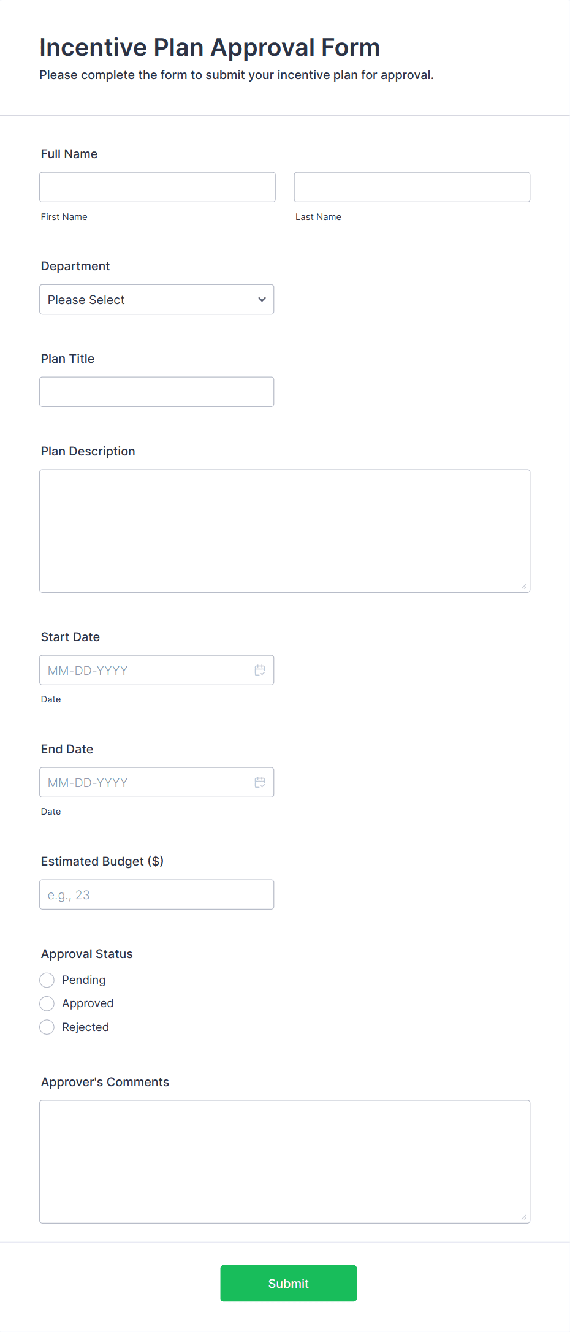Click inside the Approver's Comments text area
Image resolution: width=570 pixels, height=1332 pixels.
coord(285,1162)
